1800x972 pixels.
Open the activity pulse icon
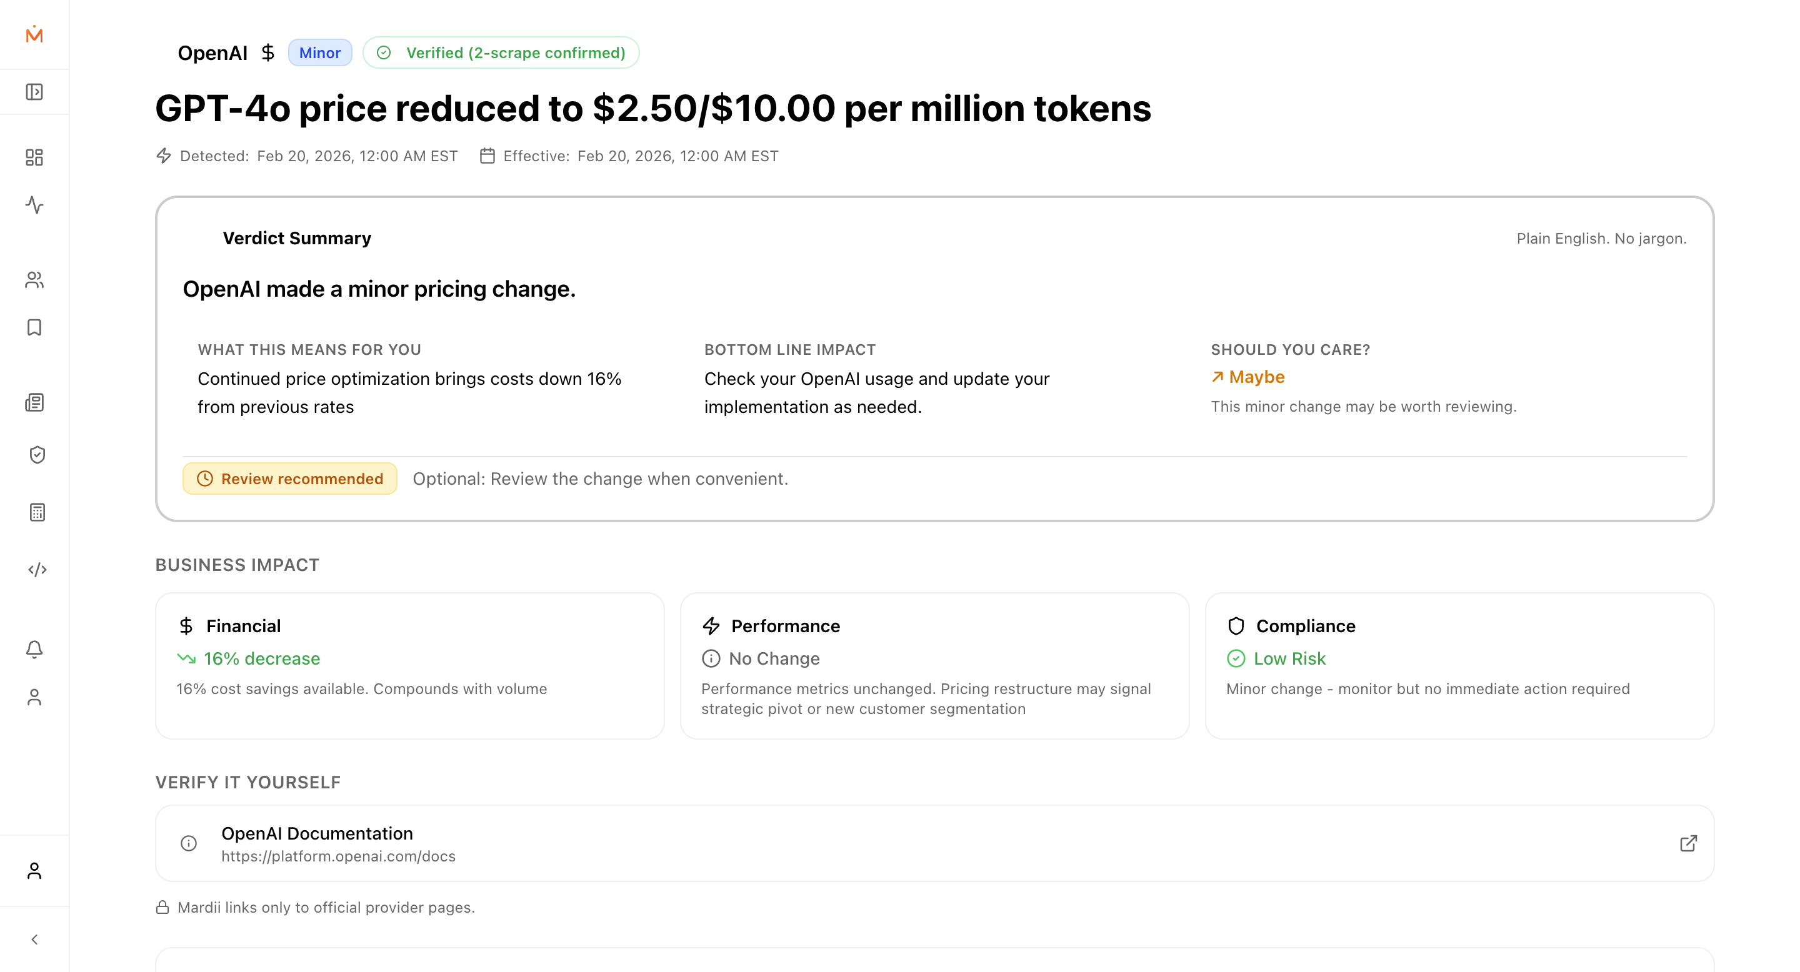(34, 205)
